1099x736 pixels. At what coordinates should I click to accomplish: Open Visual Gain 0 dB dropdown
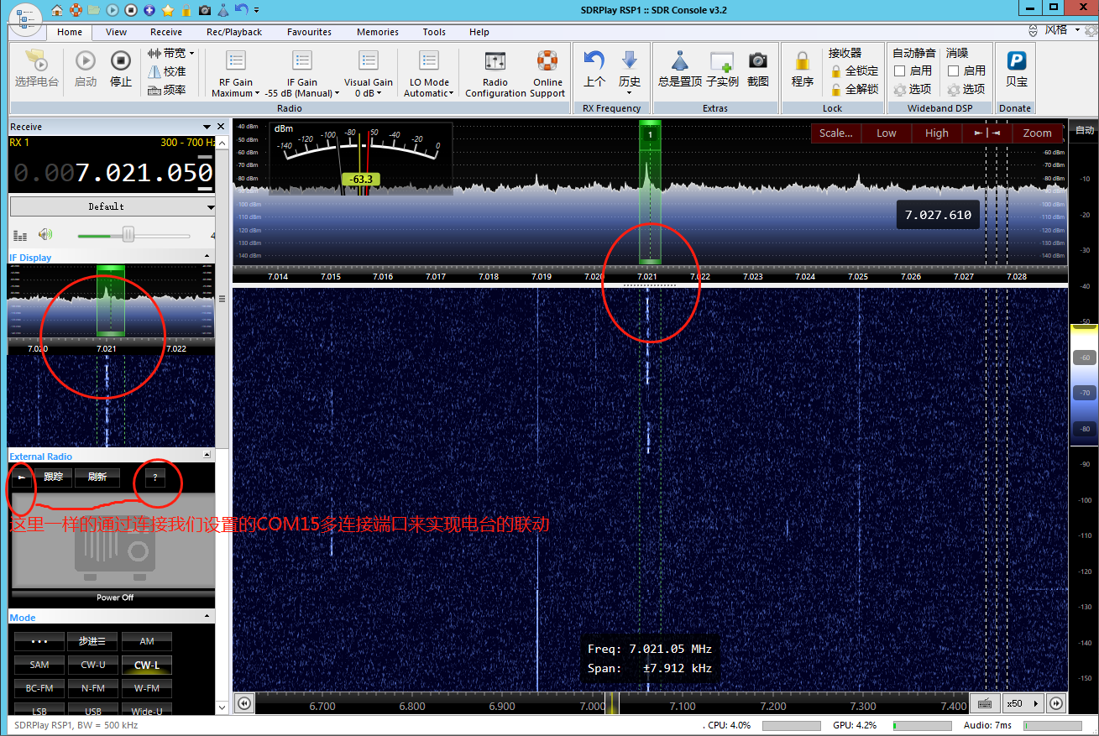tap(369, 74)
